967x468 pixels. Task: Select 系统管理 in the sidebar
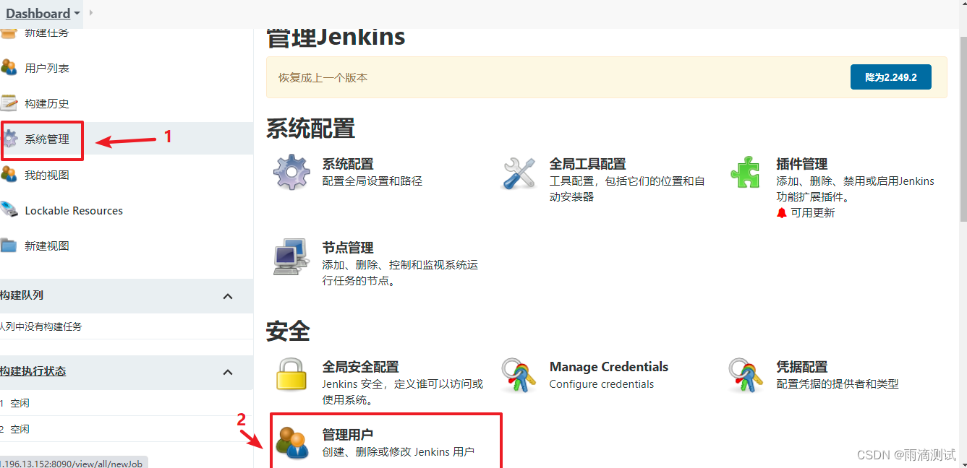[47, 139]
